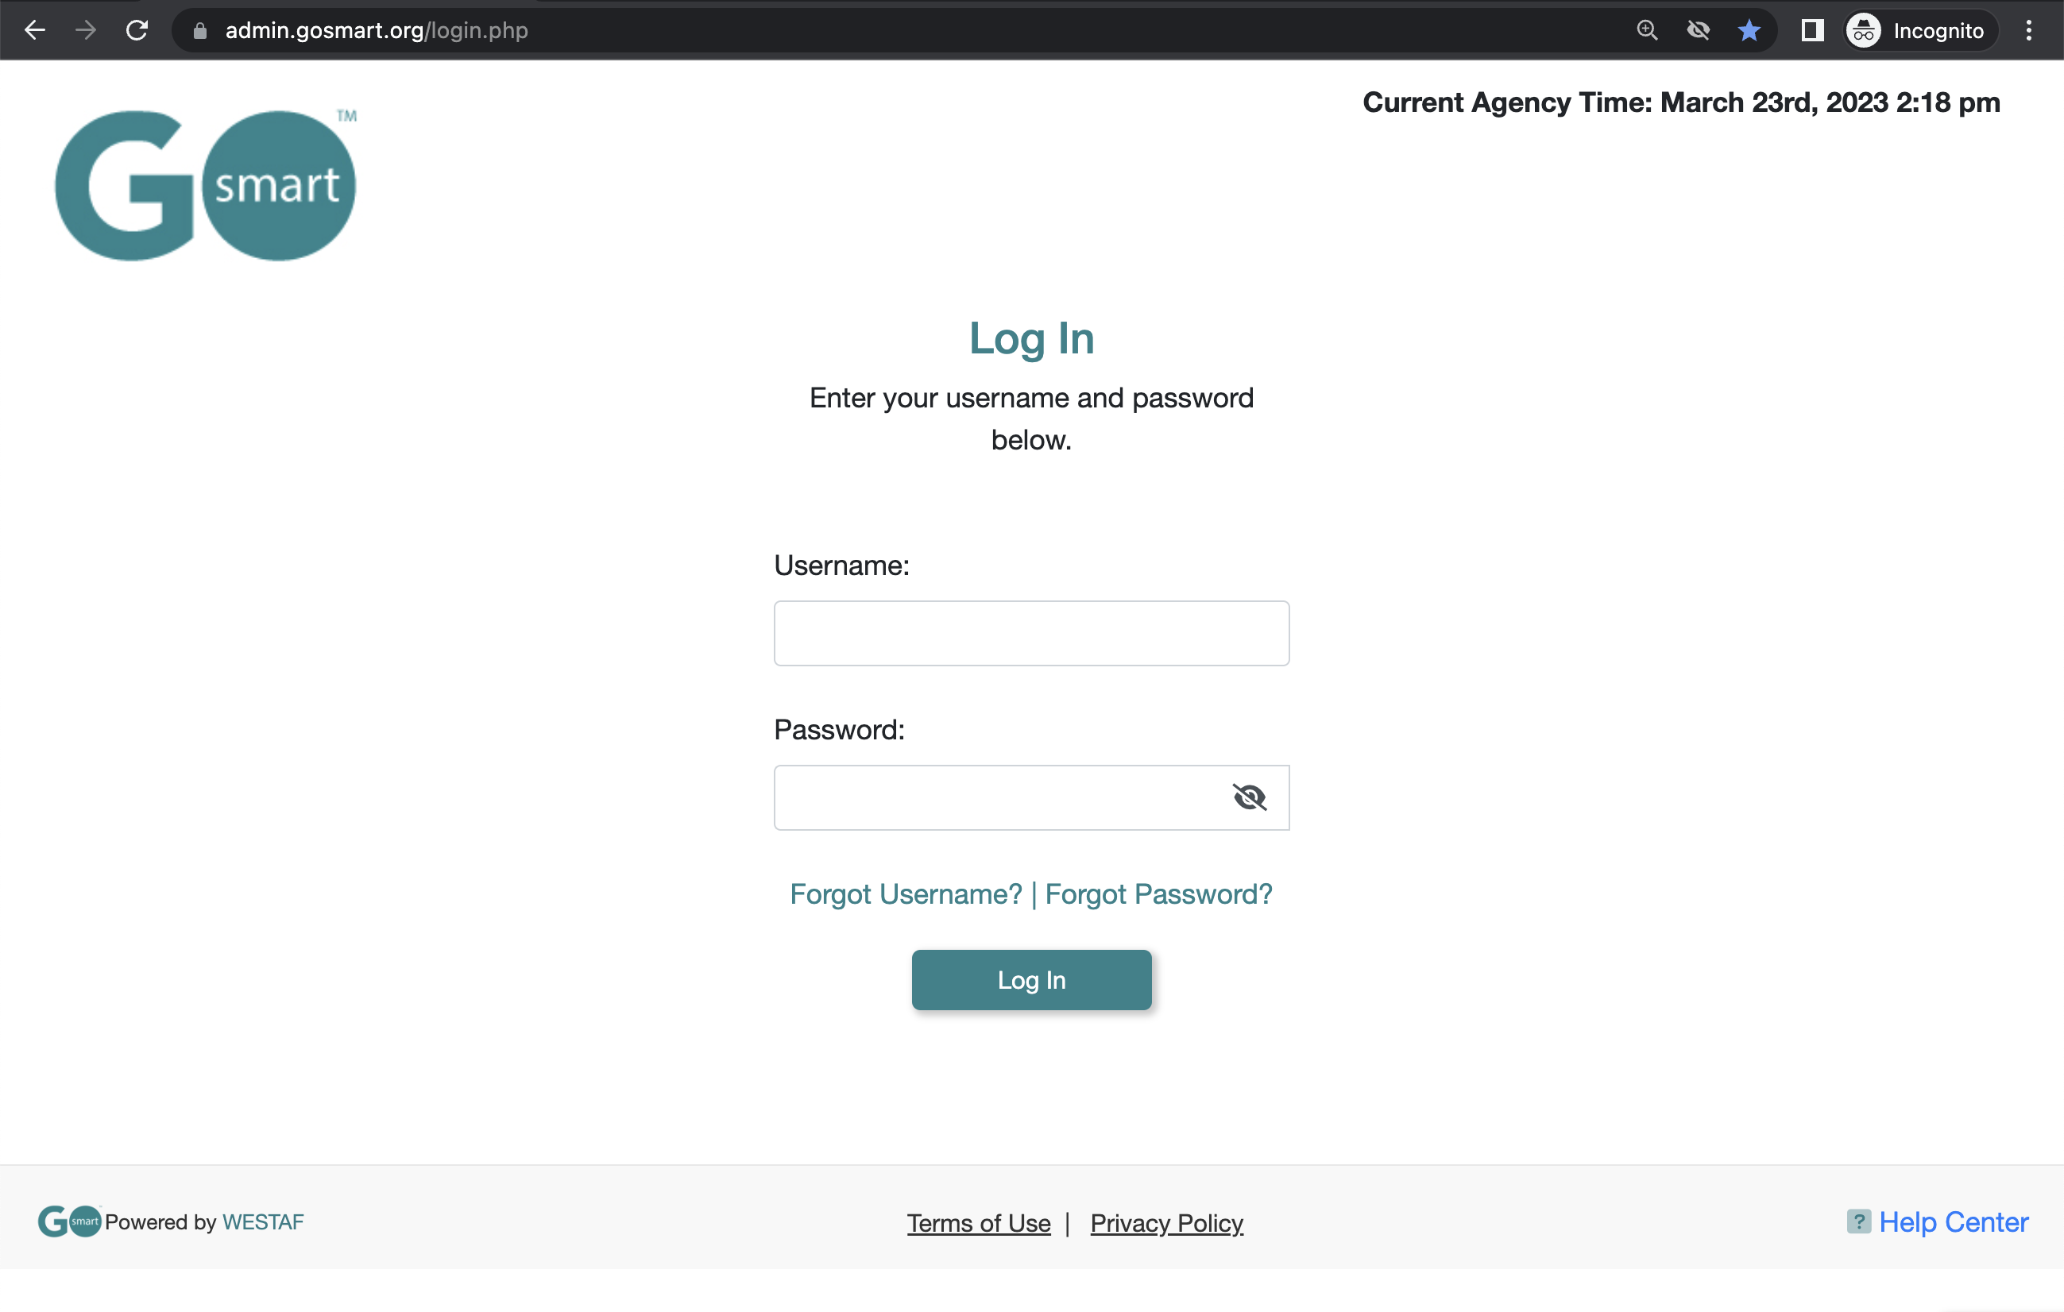Click the browser refresh icon
Viewport: 2064px width, 1312px height.
[138, 30]
